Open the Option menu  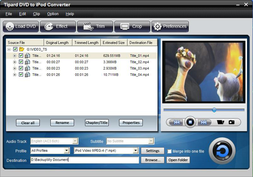point(53,14)
